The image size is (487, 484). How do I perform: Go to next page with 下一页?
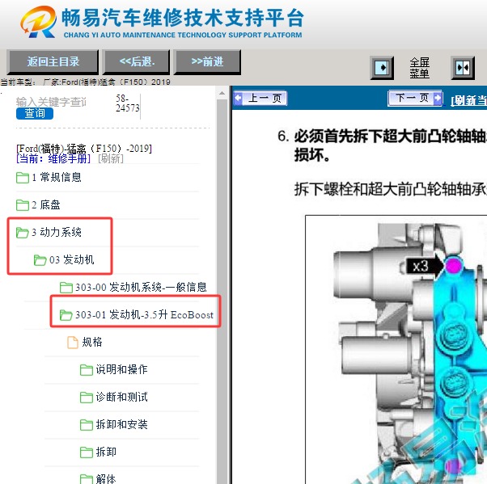point(416,99)
